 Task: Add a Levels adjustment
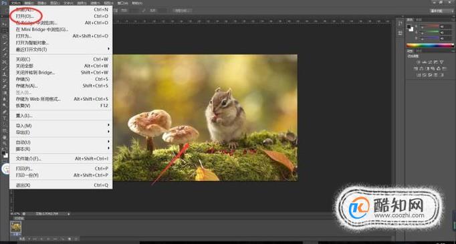[x=425, y=62]
